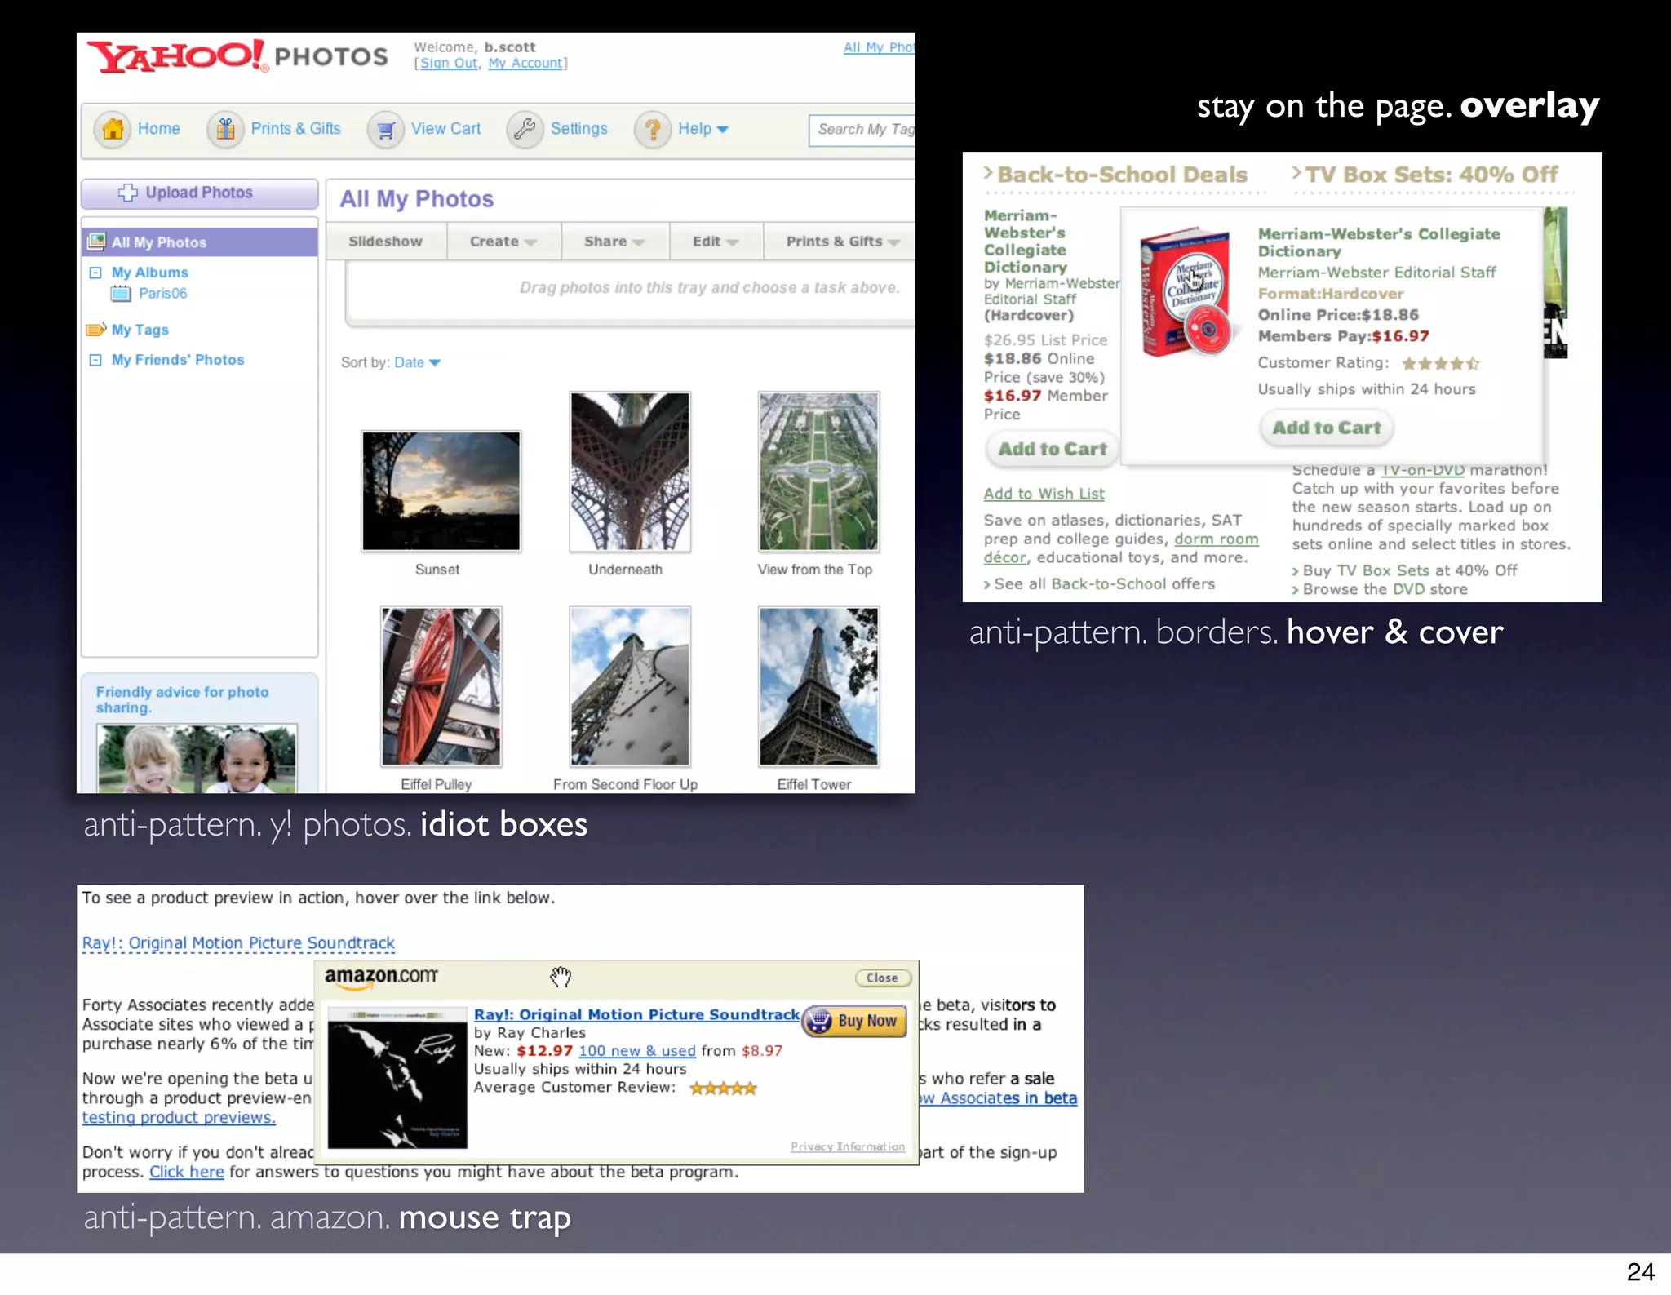Click the Click here link

[x=187, y=1172]
